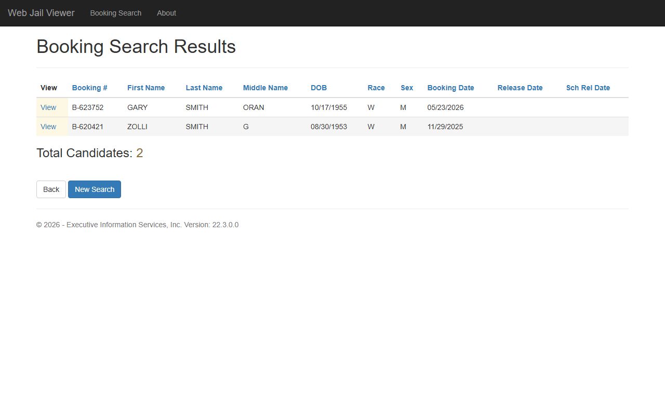Sort results by Release Date column
Image resolution: width=665 pixels, height=415 pixels.
click(x=520, y=88)
